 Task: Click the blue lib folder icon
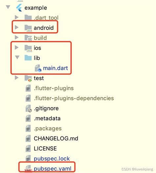coord(28,58)
